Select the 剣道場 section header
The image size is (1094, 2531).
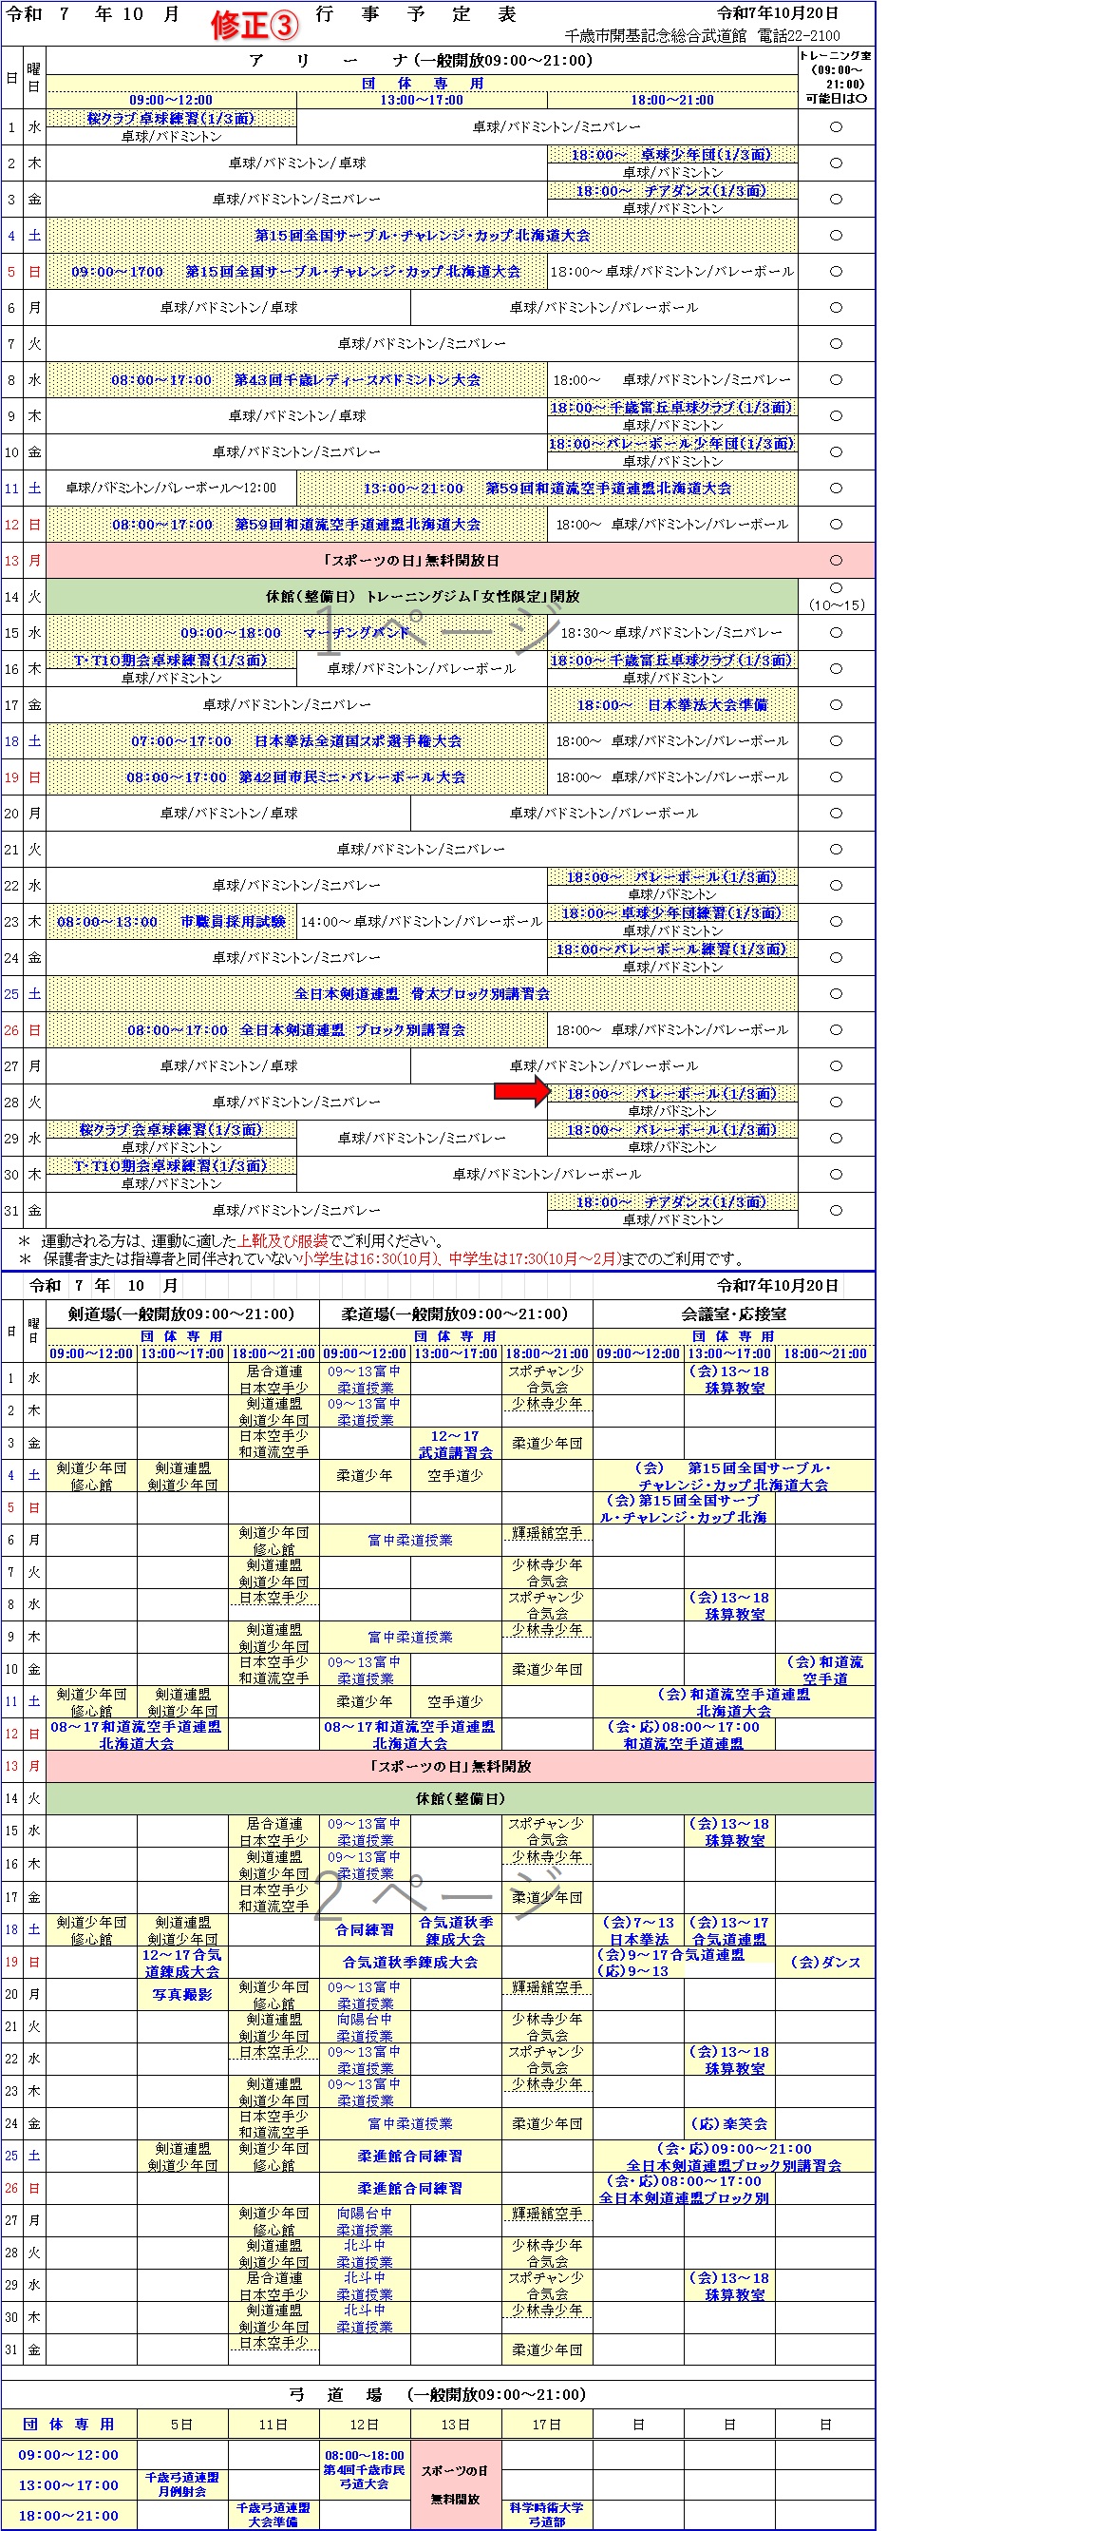tap(181, 1313)
